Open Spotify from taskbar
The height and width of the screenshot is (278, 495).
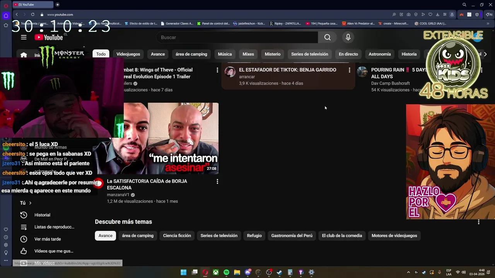[x=226, y=273]
